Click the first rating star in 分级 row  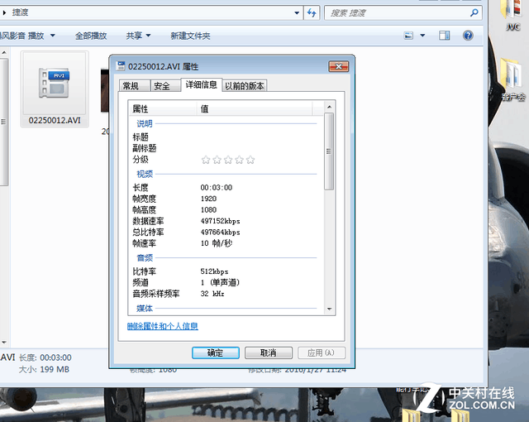pyautogui.click(x=206, y=160)
